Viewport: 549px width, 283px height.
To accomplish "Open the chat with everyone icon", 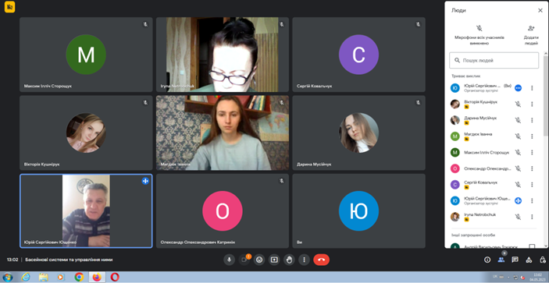I will pyautogui.click(x=515, y=260).
